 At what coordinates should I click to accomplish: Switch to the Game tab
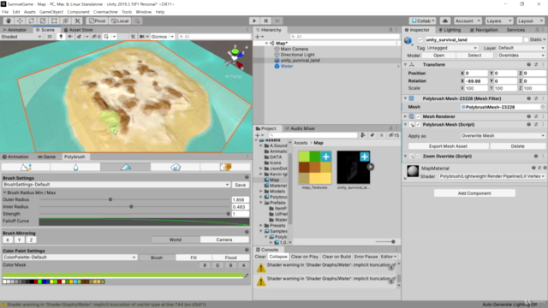[46, 157]
